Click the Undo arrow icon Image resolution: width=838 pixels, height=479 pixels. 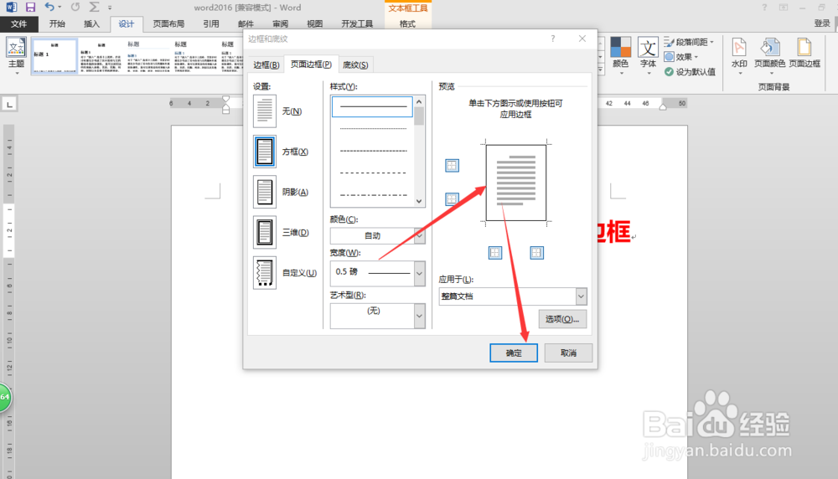(49, 7)
